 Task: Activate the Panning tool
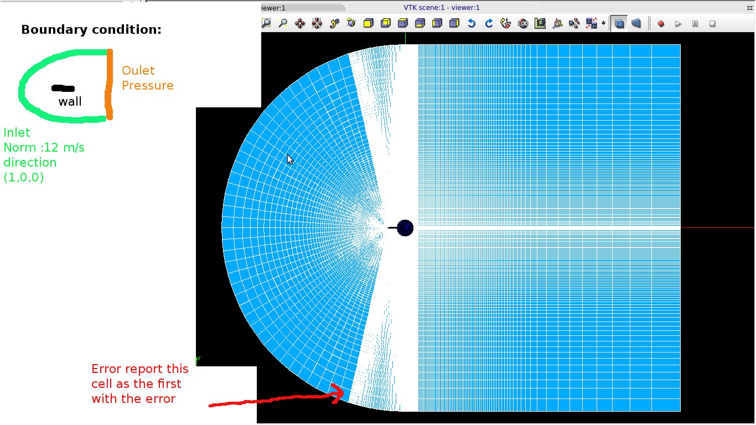point(300,23)
